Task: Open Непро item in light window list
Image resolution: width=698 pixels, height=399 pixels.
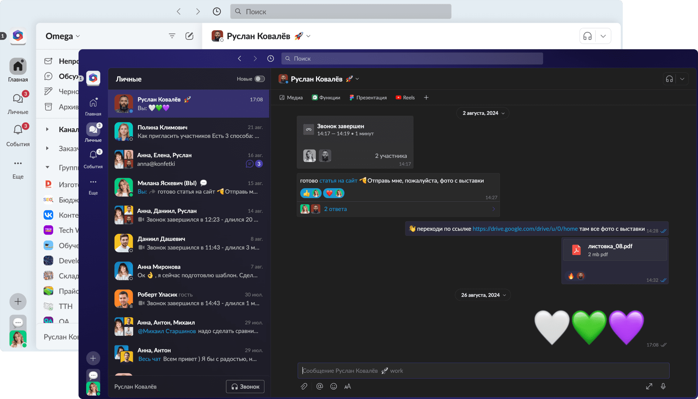Action: (61, 61)
